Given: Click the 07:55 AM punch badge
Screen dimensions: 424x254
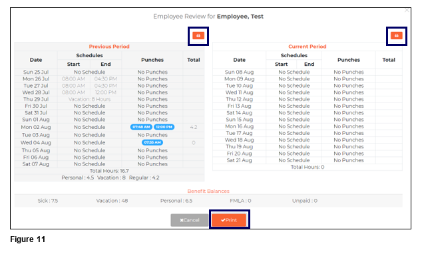Looking at the screenshot, I should (x=152, y=142).
